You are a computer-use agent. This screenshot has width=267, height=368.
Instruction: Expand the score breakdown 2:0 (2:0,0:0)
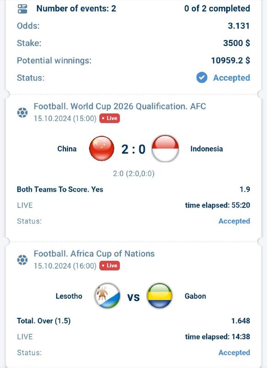click(133, 174)
